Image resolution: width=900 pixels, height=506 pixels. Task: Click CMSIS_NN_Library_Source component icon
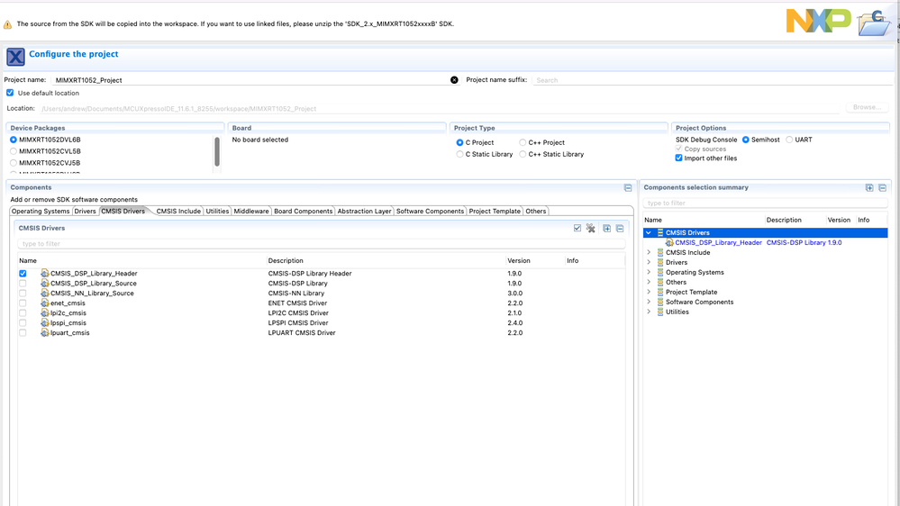[x=45, y=293]
